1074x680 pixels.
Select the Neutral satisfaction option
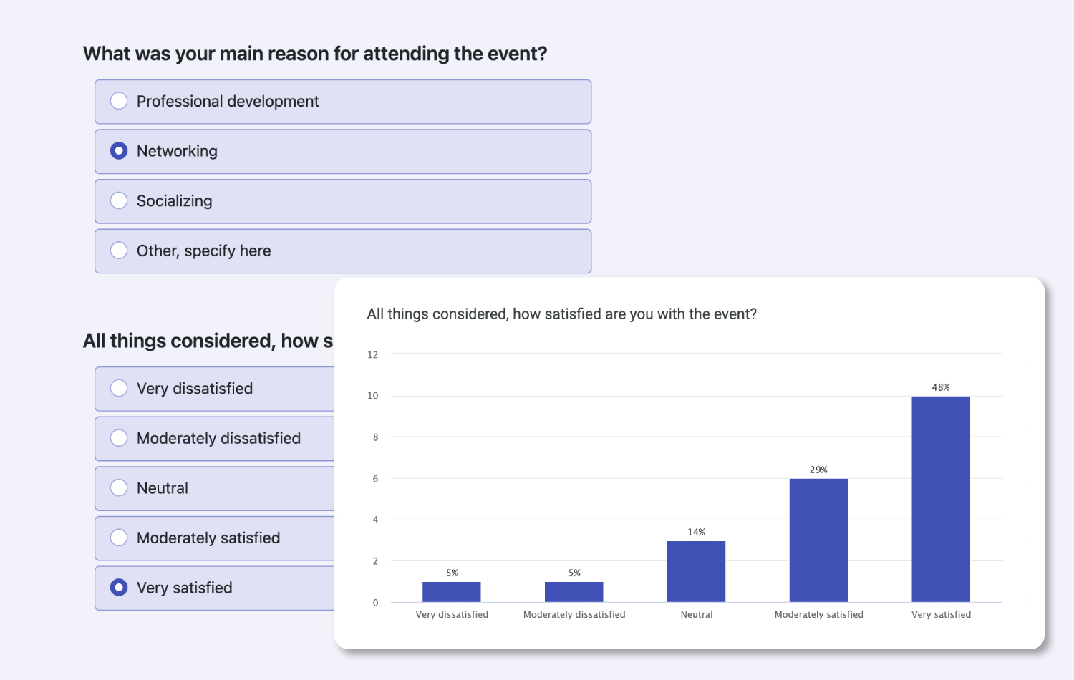pos(119,487)
